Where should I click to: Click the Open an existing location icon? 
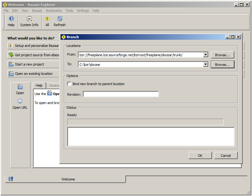11,74
